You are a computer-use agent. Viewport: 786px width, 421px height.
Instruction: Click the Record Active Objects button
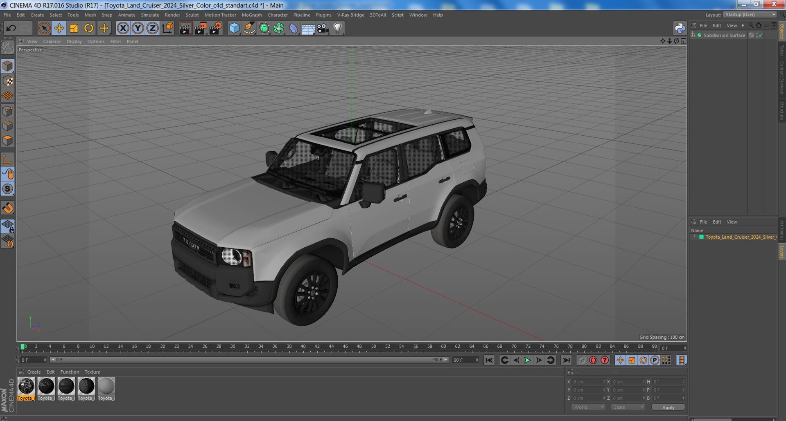[581, 360]
